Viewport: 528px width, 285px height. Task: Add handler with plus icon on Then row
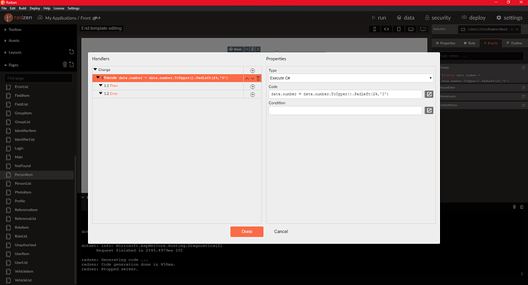(253, 86)
